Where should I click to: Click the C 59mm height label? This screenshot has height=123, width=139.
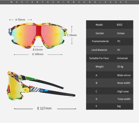click(x=72, y=35)
